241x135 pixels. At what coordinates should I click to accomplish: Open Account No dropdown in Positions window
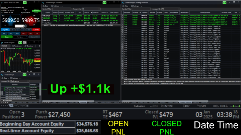(91, 9)
